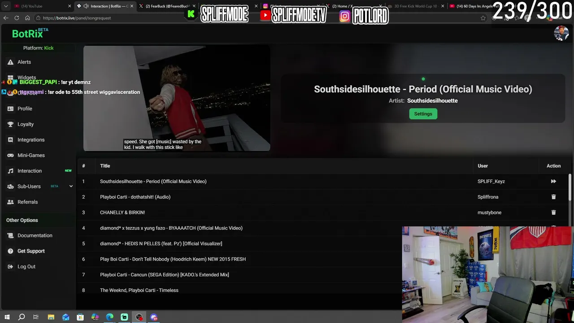Switch to the 3D Free Kick World Cup tab
Image resolution: width=574 pixels, height=323 pixels.
(x=415, y=6)
